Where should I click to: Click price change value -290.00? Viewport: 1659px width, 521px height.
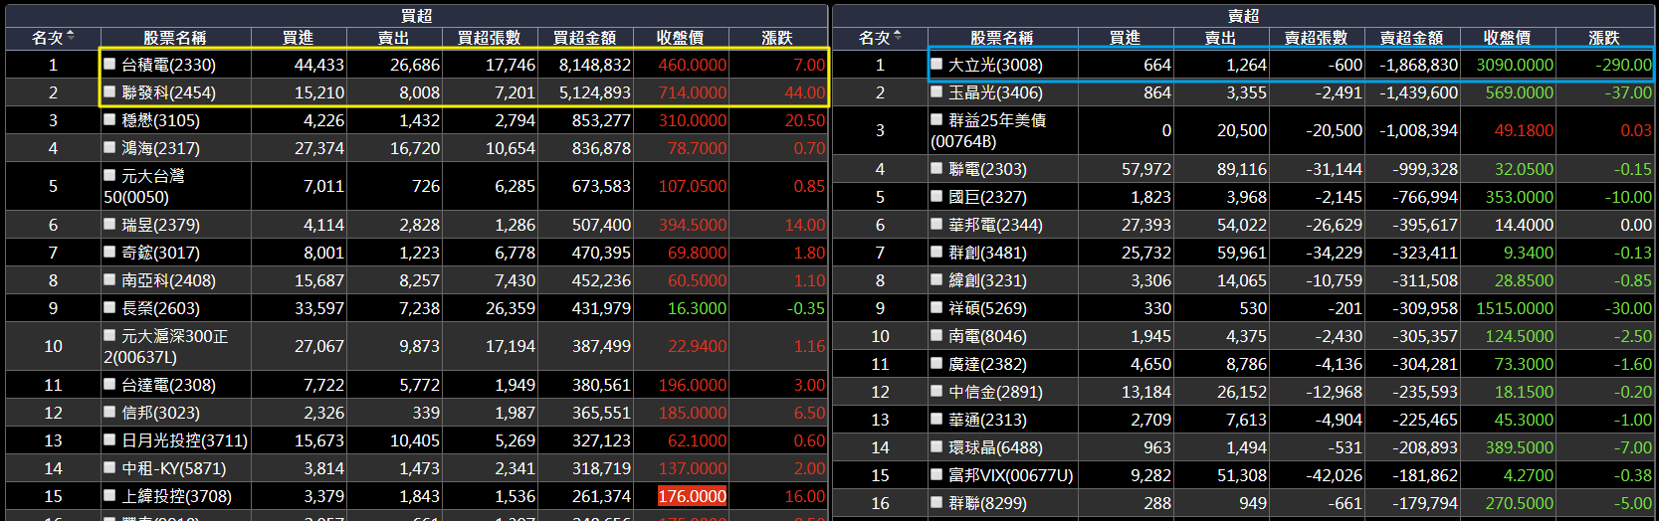pyautogui.click(x=1623, y=65)
